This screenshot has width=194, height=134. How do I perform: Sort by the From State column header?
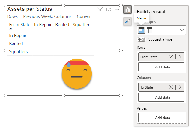[x=19, y=25]
